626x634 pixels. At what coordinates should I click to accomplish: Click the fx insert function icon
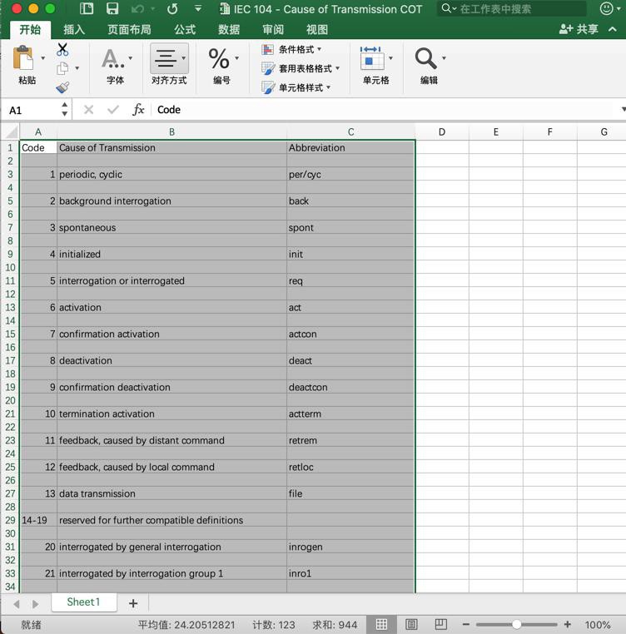(138, 110)
